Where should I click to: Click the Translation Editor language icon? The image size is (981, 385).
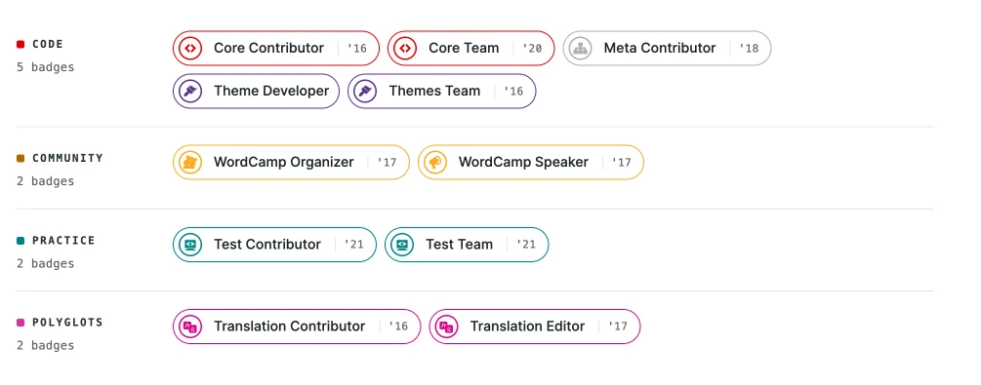447,327
